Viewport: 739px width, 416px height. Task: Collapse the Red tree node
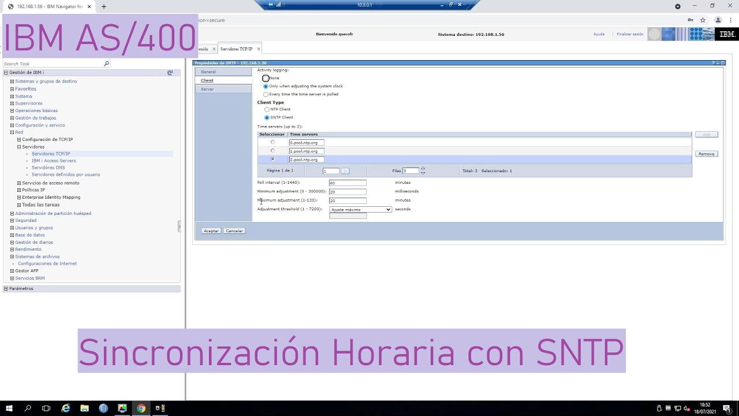click(12, 132)
